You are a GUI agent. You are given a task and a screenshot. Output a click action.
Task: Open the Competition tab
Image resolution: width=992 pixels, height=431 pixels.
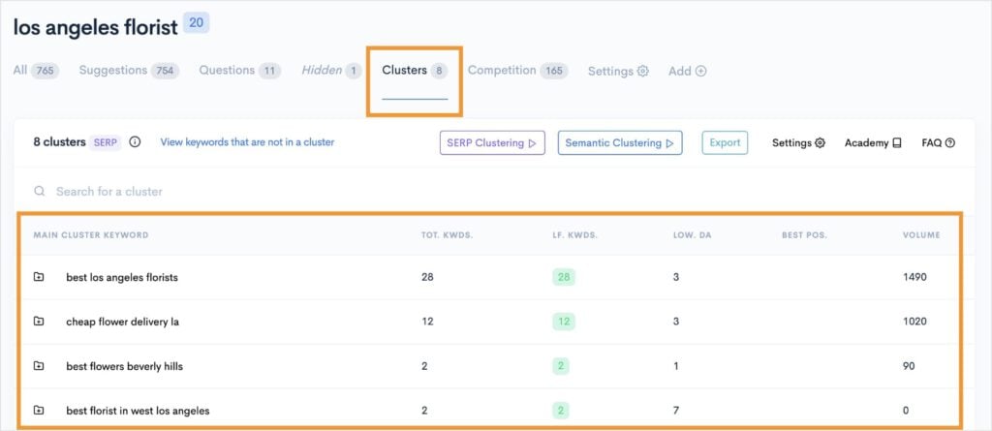click(517, 71)
